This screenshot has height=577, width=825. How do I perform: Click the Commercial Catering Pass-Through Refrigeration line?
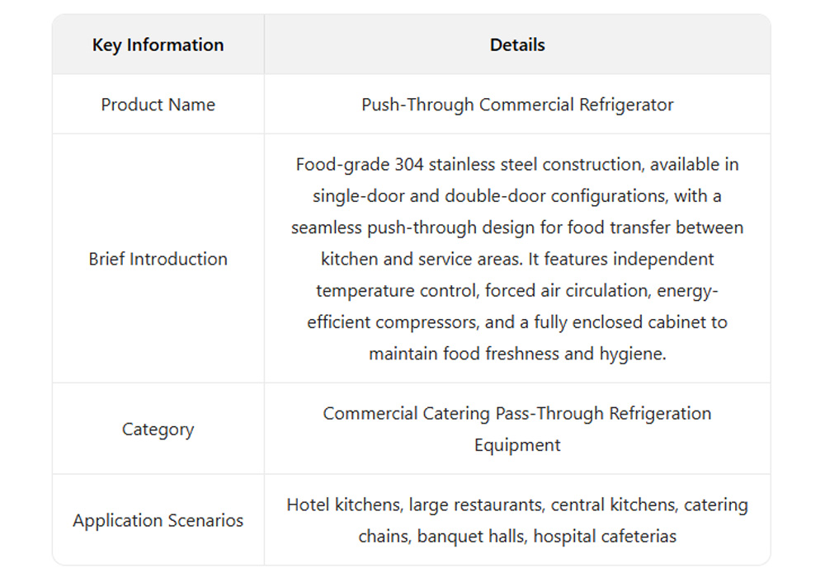(x=517, y=414)
